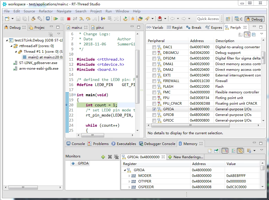
Task: Switch to the Regist view tab
Action: 175,28
